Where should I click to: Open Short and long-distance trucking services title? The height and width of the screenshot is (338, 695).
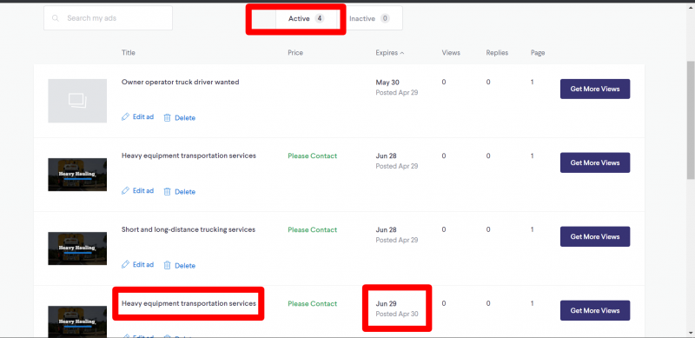point(189,229)
